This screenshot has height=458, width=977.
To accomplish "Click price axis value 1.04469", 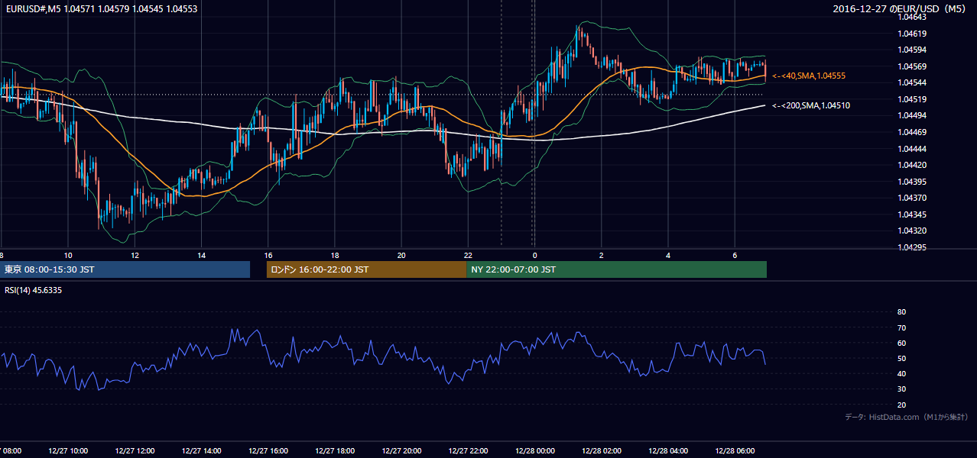I will (x=913, y=132).
